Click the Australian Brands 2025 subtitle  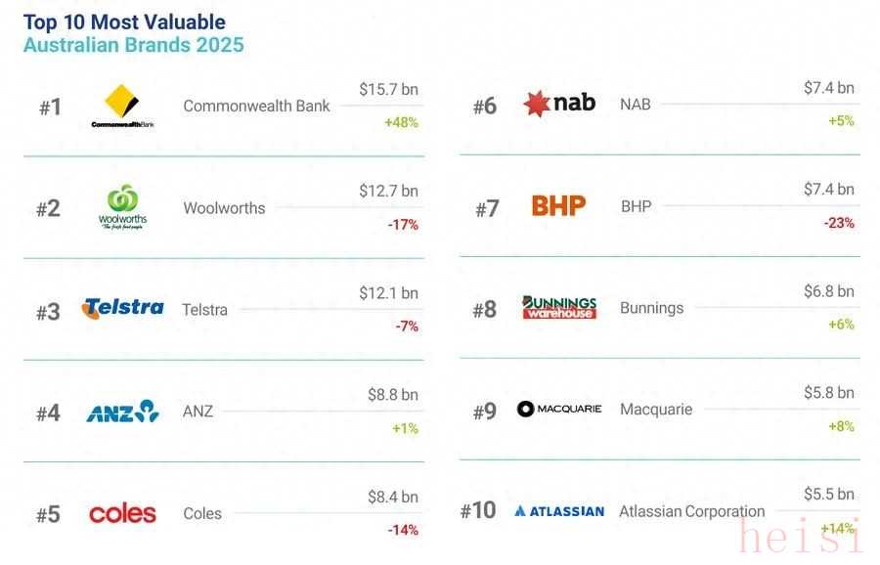point(133,45)
